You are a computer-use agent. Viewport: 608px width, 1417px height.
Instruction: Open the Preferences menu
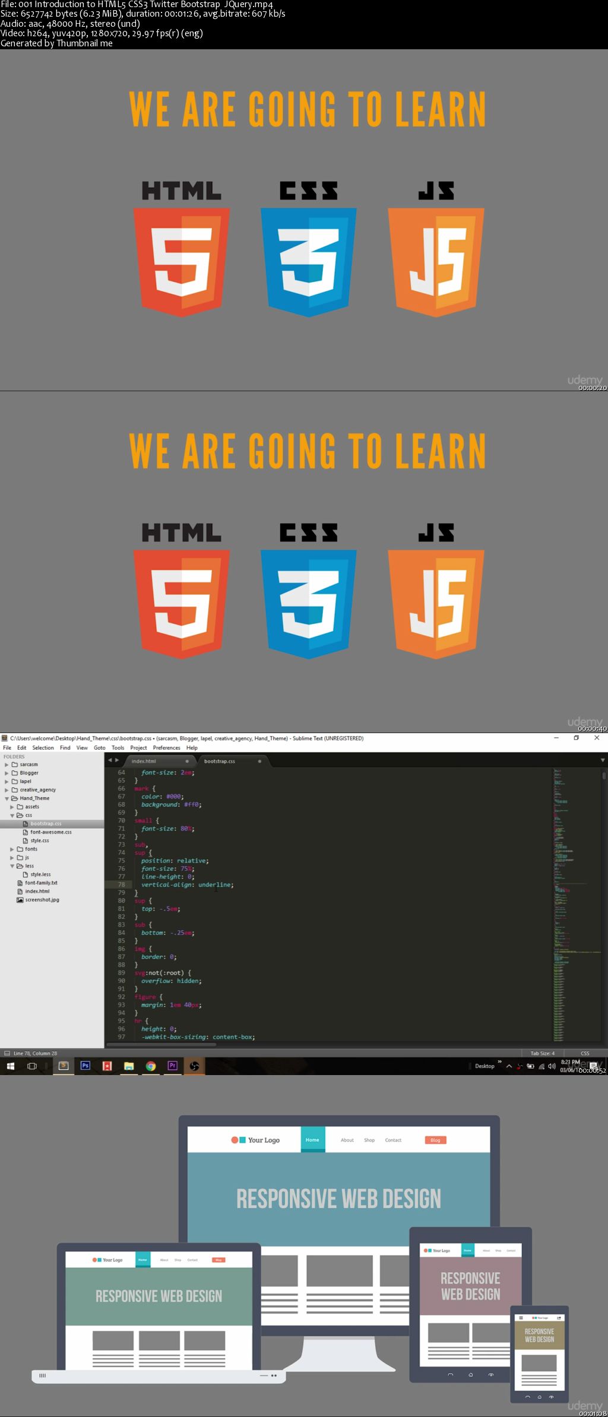click(166, 747)
